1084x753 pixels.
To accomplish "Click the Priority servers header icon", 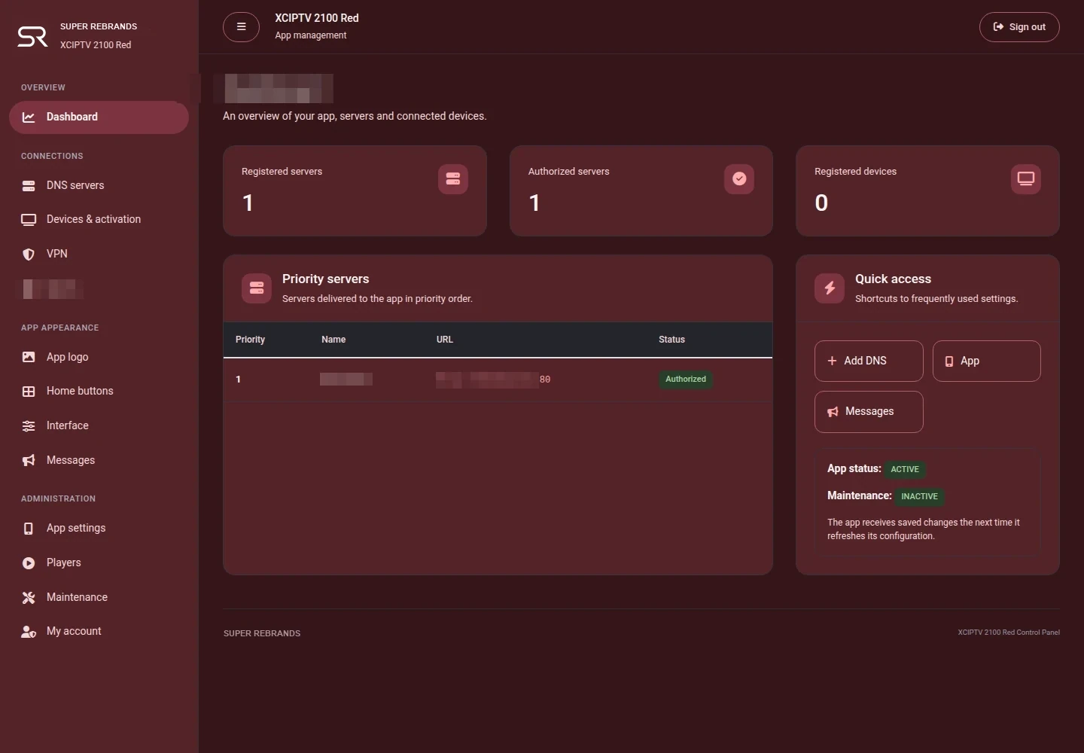I will pos(257,288).
